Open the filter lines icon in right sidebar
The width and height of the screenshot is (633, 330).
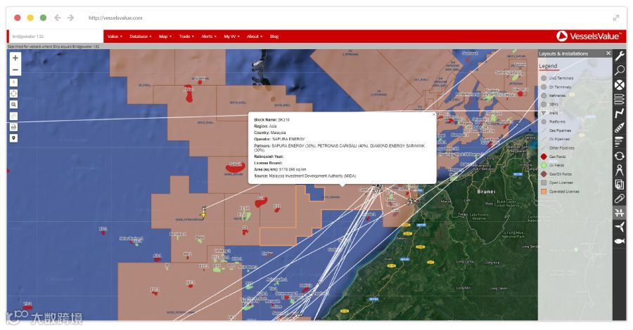pyautogui.click(x=619, y=141)
